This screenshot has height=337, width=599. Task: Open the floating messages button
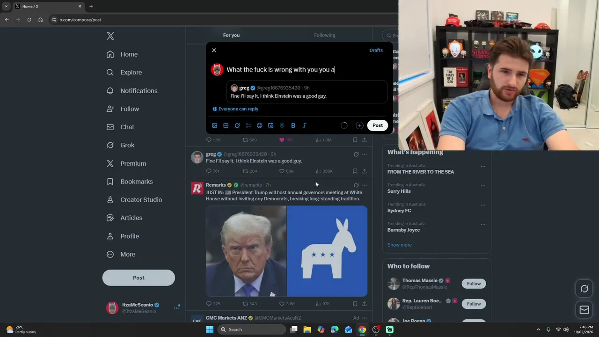pos(584,310)
